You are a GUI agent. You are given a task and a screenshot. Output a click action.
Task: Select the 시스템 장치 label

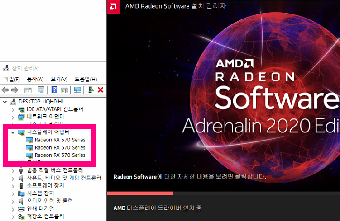point(40,193)
